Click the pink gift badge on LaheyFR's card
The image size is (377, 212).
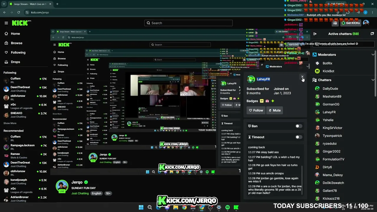[267, 101]
